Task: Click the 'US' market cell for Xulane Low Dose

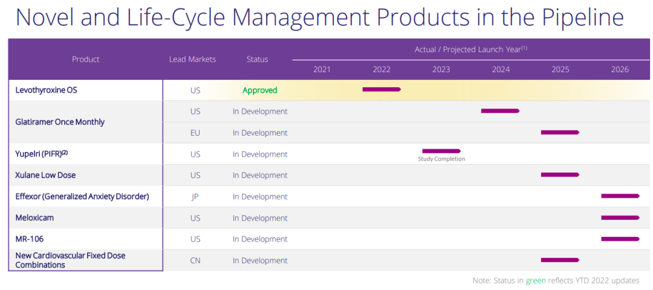Action: point(195,175)
